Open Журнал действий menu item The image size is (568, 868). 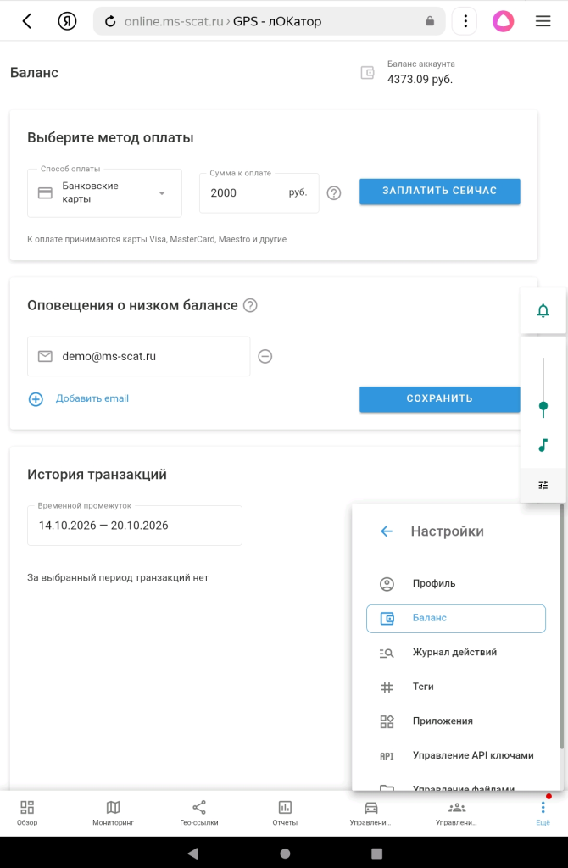[455, 653]
